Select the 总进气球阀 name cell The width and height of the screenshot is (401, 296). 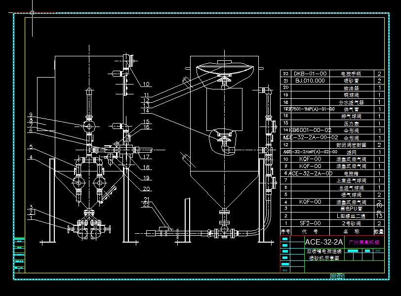coord(351,188)
